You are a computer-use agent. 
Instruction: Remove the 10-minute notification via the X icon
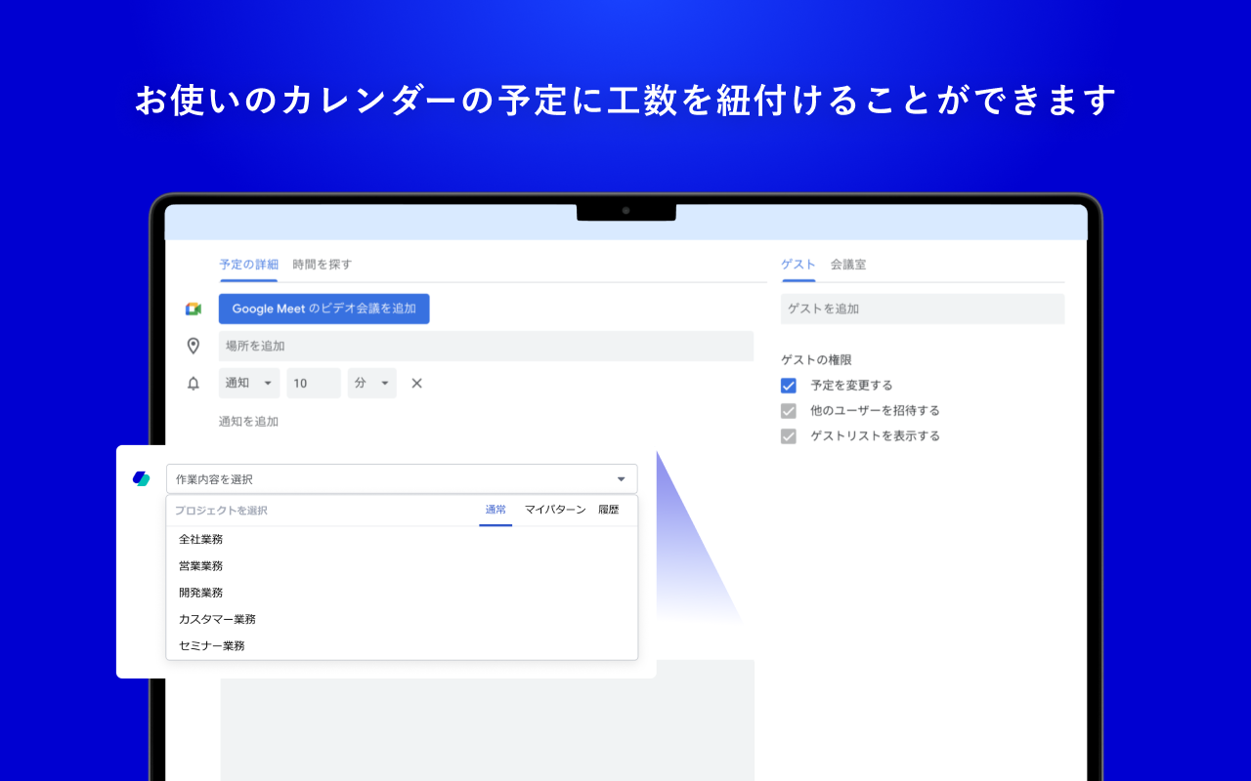[x=415, y=383]
